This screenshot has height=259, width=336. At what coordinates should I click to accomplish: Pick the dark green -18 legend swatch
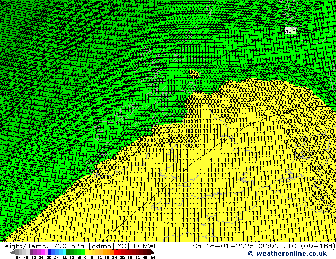point(68,252)
